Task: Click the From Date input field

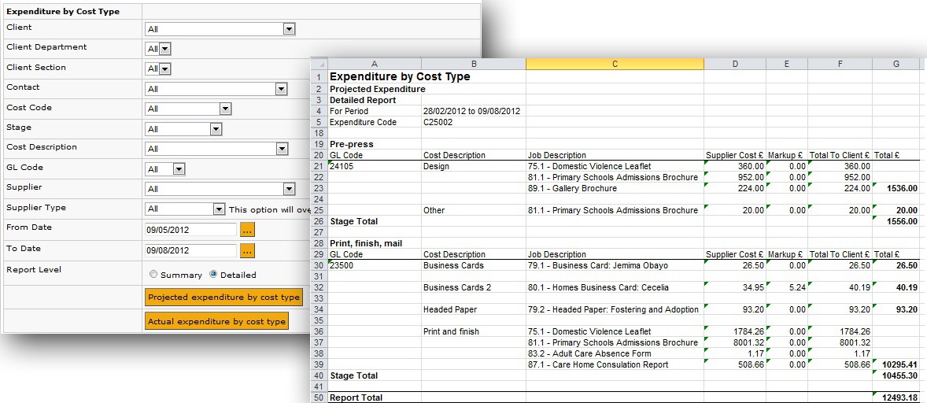Action: pyautogui.click(x=190, y=230)
